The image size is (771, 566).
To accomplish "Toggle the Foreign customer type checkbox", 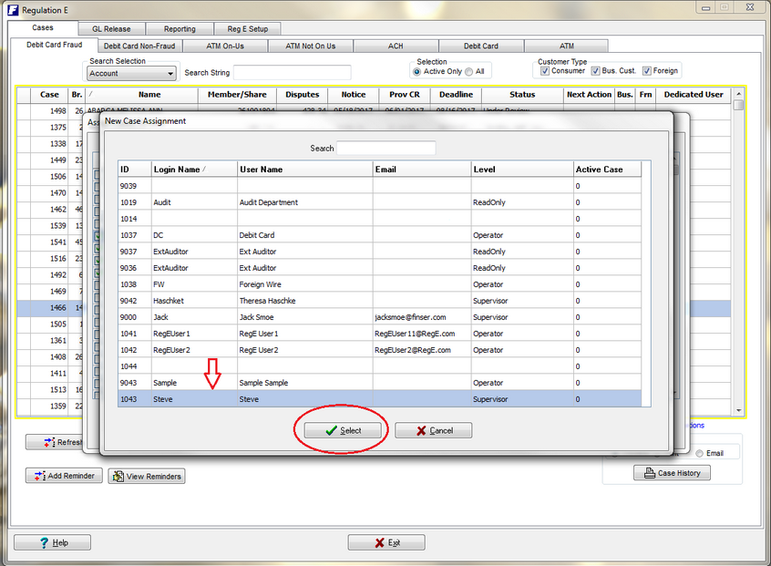I will (x=647, y=71).
